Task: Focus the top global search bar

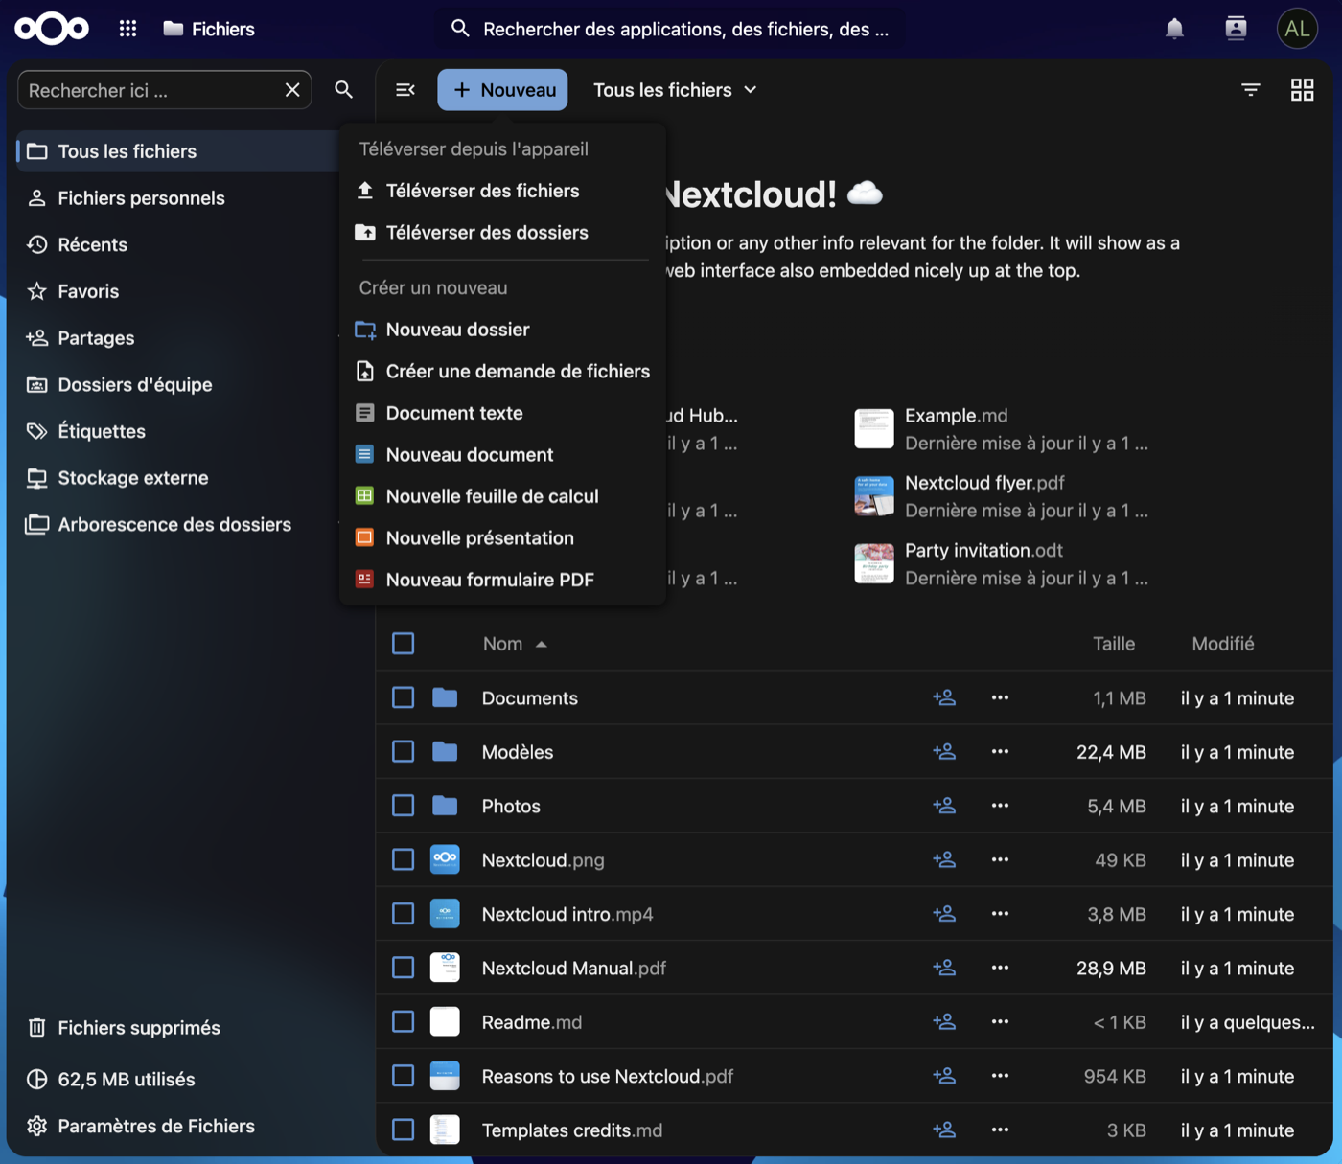Action: pos(671,29)
